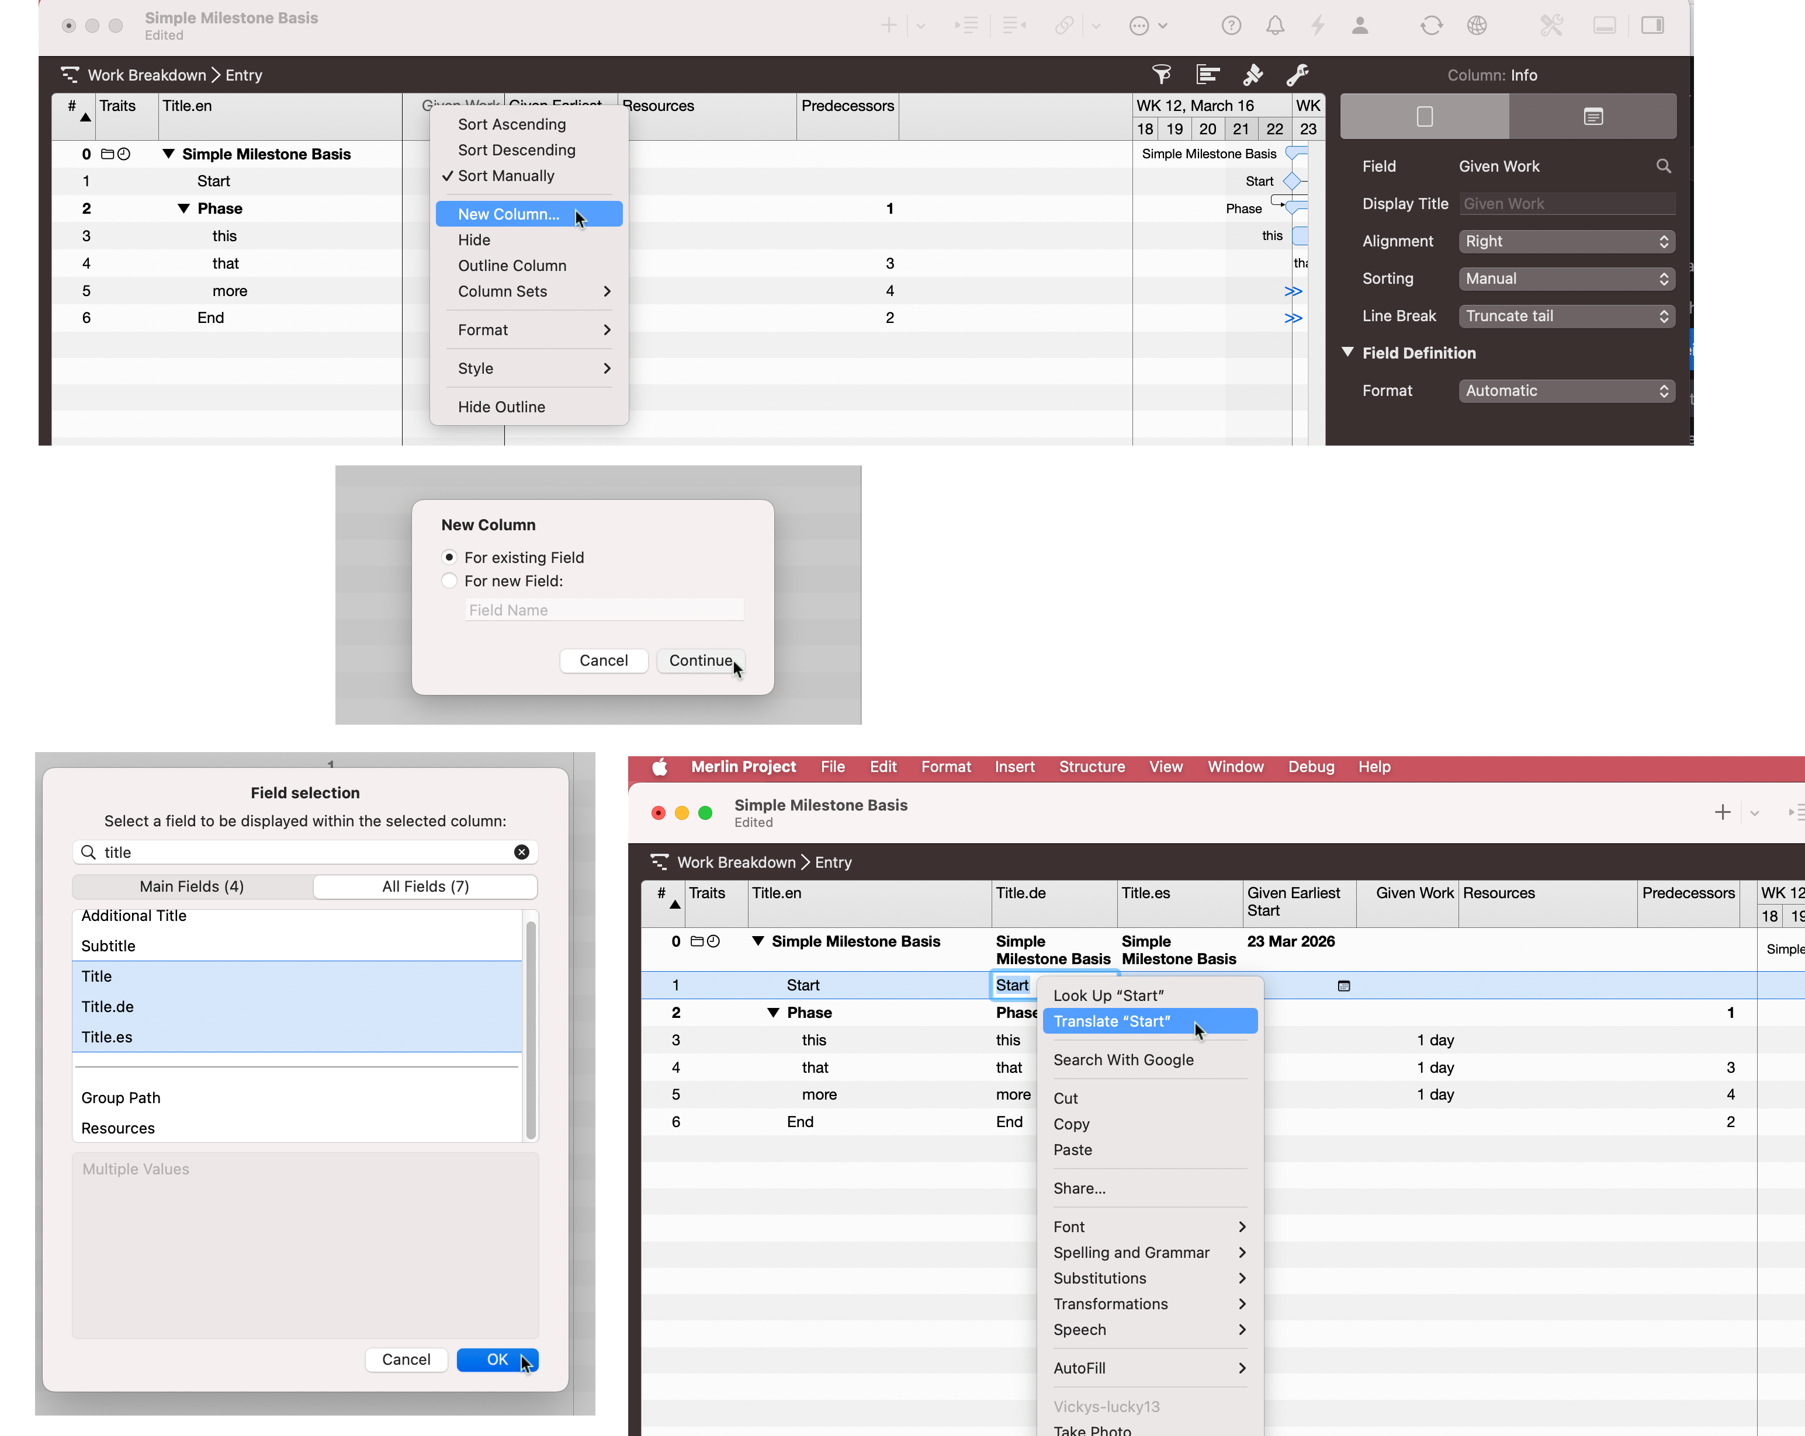Image resolution: width=1805 pixels, height=1436 pixels.
Task: Click the person Resources icon in toolbar
Action: (1360, 25)
